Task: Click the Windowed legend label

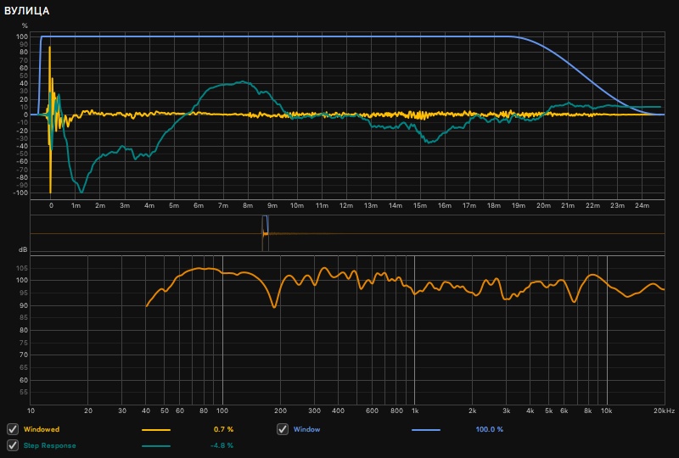Action: tap(42, 429)
